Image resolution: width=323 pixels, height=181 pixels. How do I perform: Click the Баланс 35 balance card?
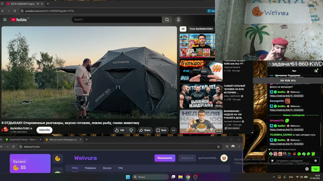[x=30, y=163]
